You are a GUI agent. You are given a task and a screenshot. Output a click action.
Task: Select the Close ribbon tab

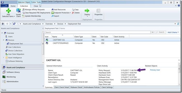[x=36, y=6]
